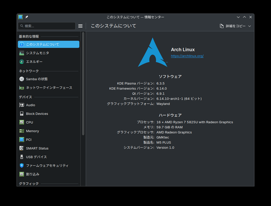The width and height of the screenshot is (271, 206).
Task: Click the ファームウェアセキュリティ shield icon
Action: point(22,165)
